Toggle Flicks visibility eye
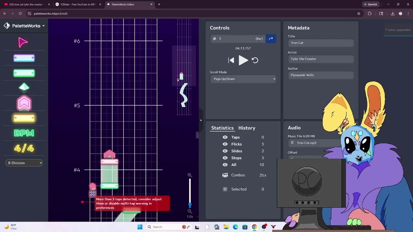413x232 pixels. (225, 144)
